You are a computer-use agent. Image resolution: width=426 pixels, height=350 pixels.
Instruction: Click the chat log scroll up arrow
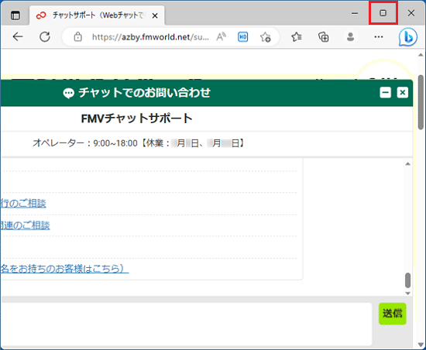[x=407, y=163]
